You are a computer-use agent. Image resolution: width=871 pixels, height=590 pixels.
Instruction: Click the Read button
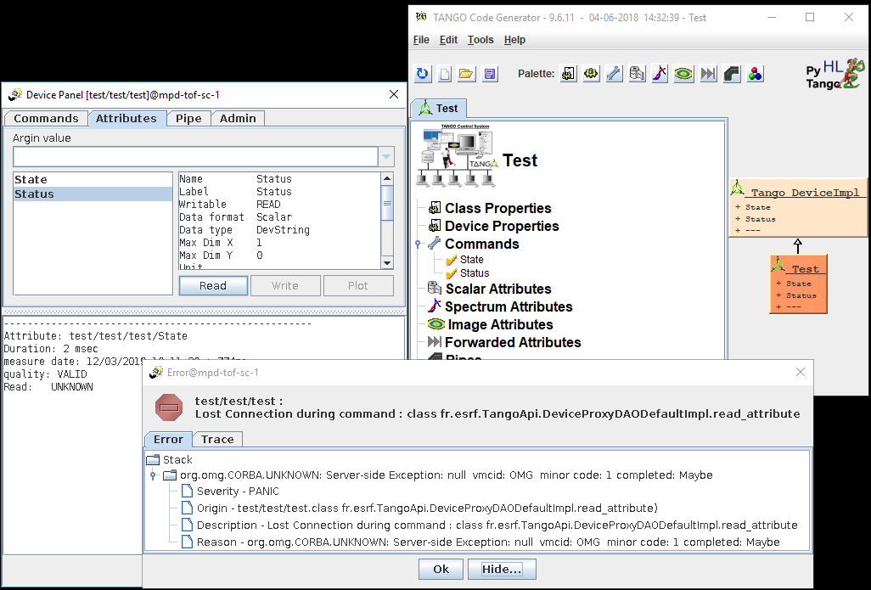pyautogui.click(x=213, y=285)
